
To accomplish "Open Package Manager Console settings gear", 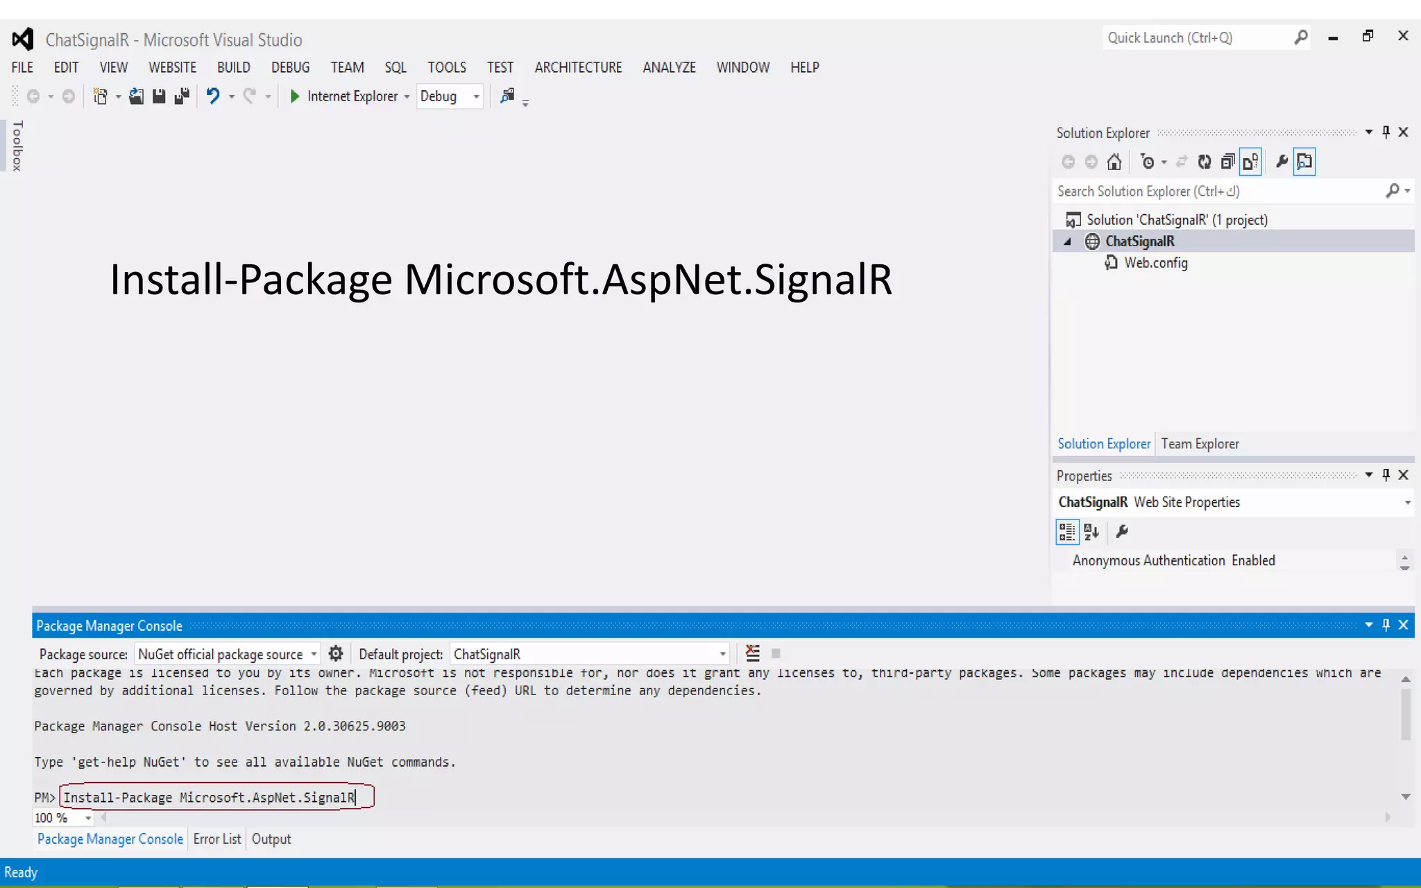I will 336,654.
